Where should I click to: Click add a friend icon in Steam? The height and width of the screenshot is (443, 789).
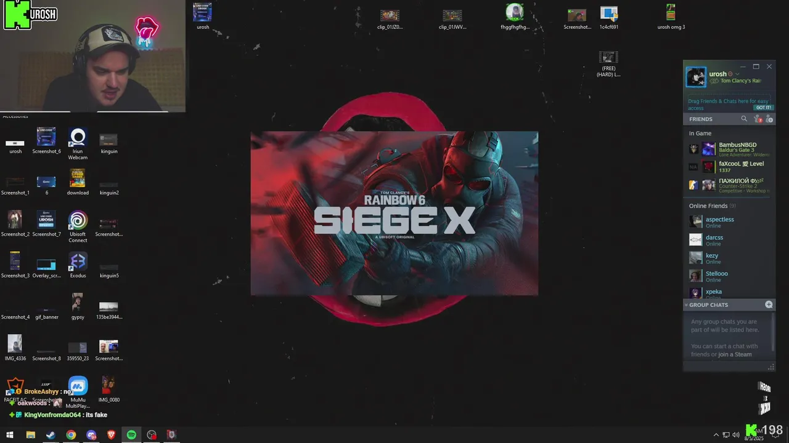(769, 119)
